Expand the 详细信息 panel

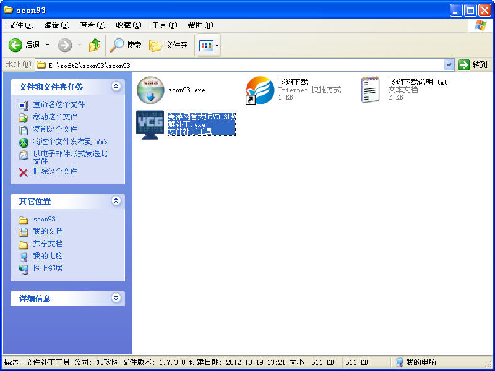[116, 298]
